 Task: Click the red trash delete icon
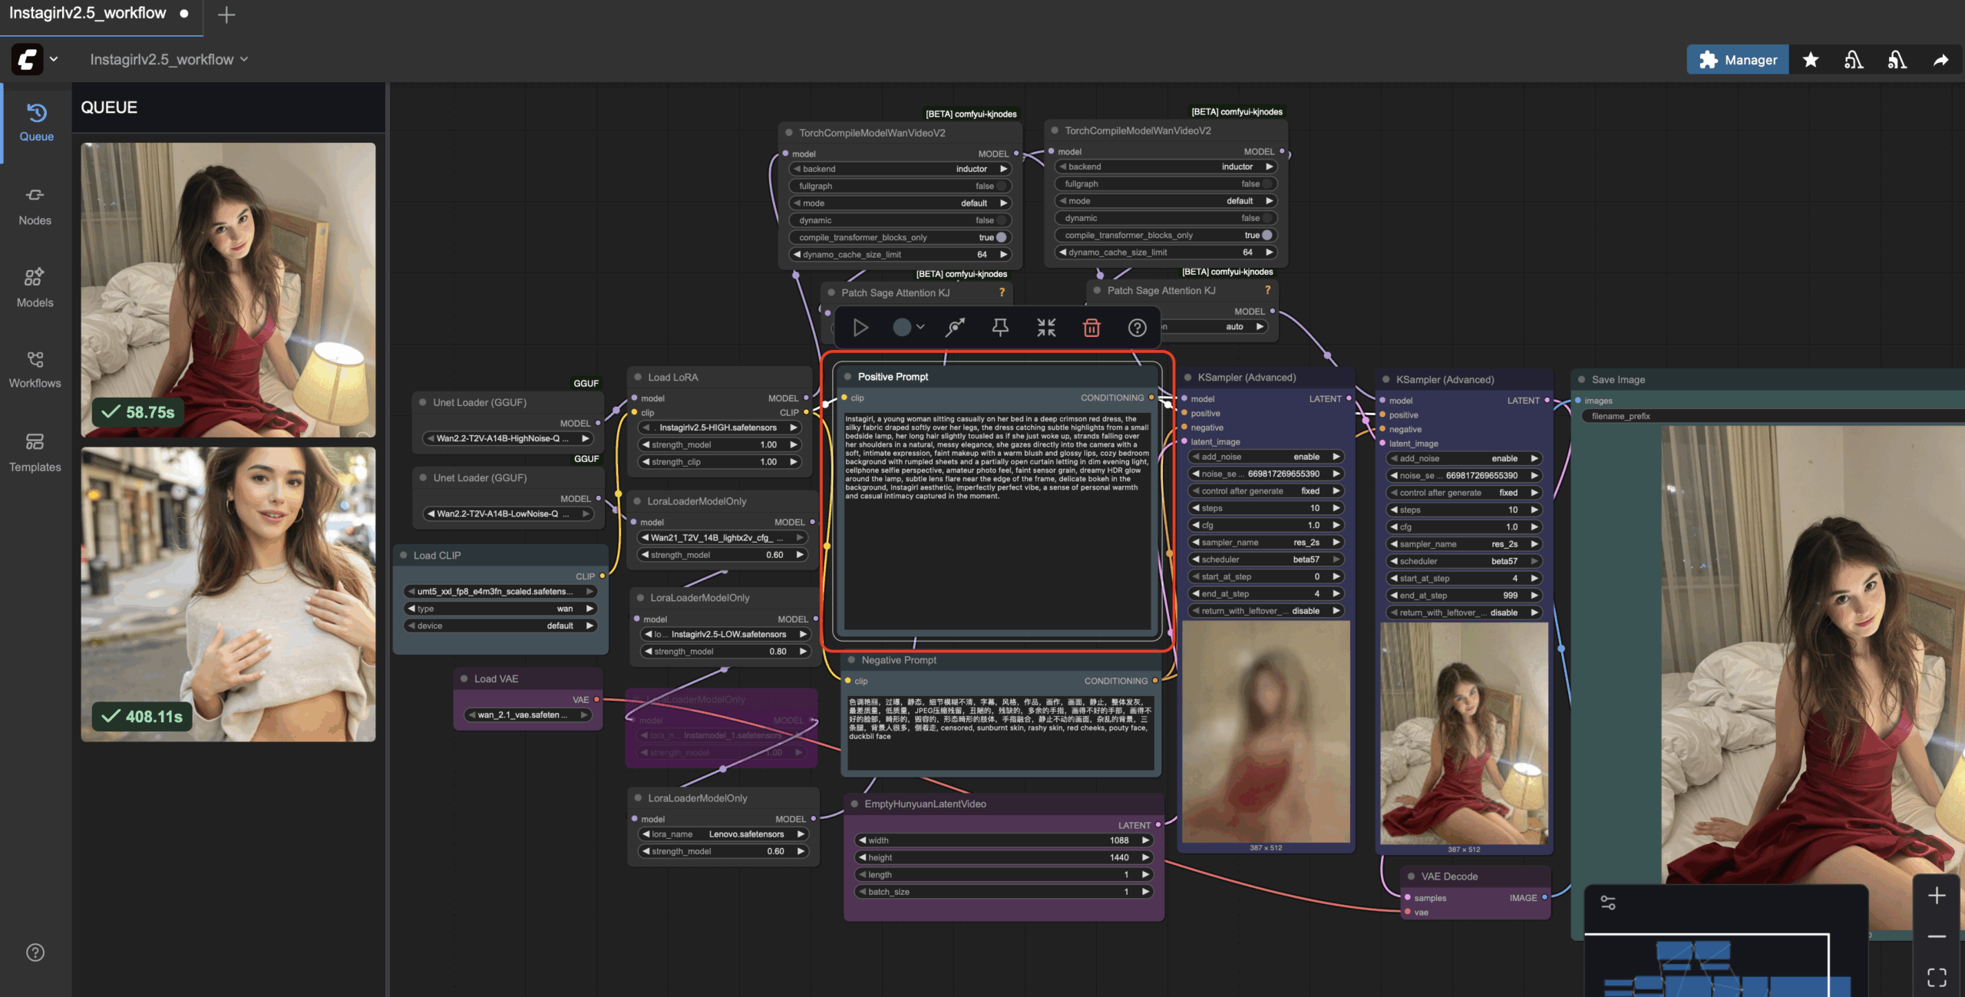[x=1091, y=328]
